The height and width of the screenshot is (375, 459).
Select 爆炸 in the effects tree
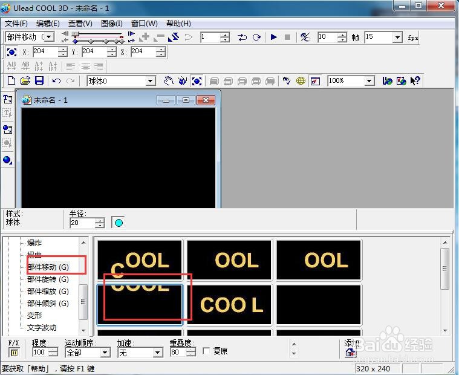34,243
